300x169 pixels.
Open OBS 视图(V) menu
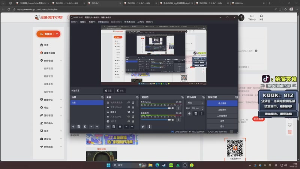click(92, 22)
